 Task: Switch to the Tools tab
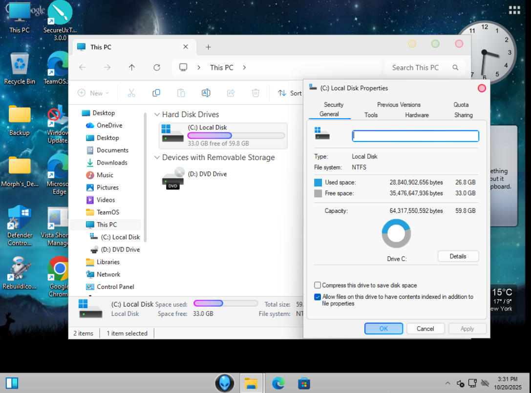(x=371, y=115)
